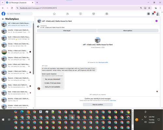163x130 pixels.
Task: Click the conversation header title Jeff - 4 Beds
Action: pyautogui.click(x=57, y=21)
